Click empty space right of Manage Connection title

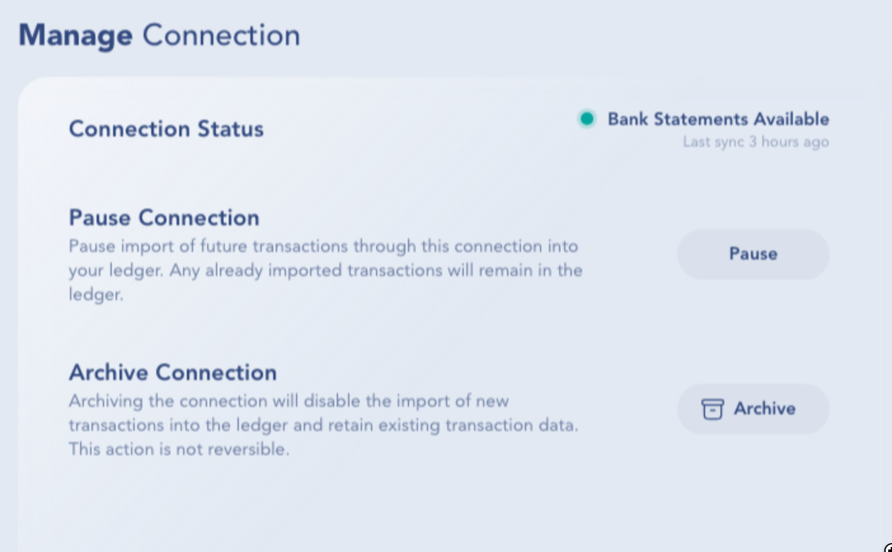tap(572, 36)
